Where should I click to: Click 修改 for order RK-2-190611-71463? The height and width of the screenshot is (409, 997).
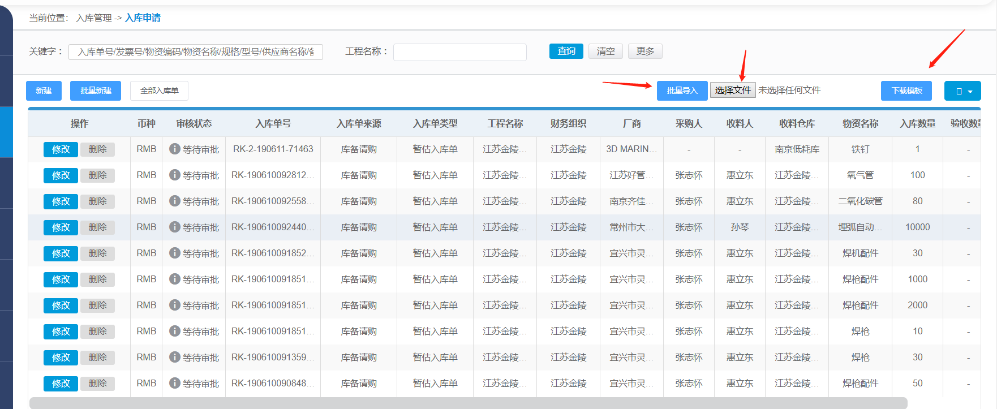61,149
